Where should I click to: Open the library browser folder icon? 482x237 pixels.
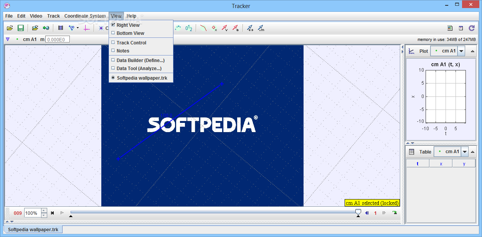pos(35,28)
